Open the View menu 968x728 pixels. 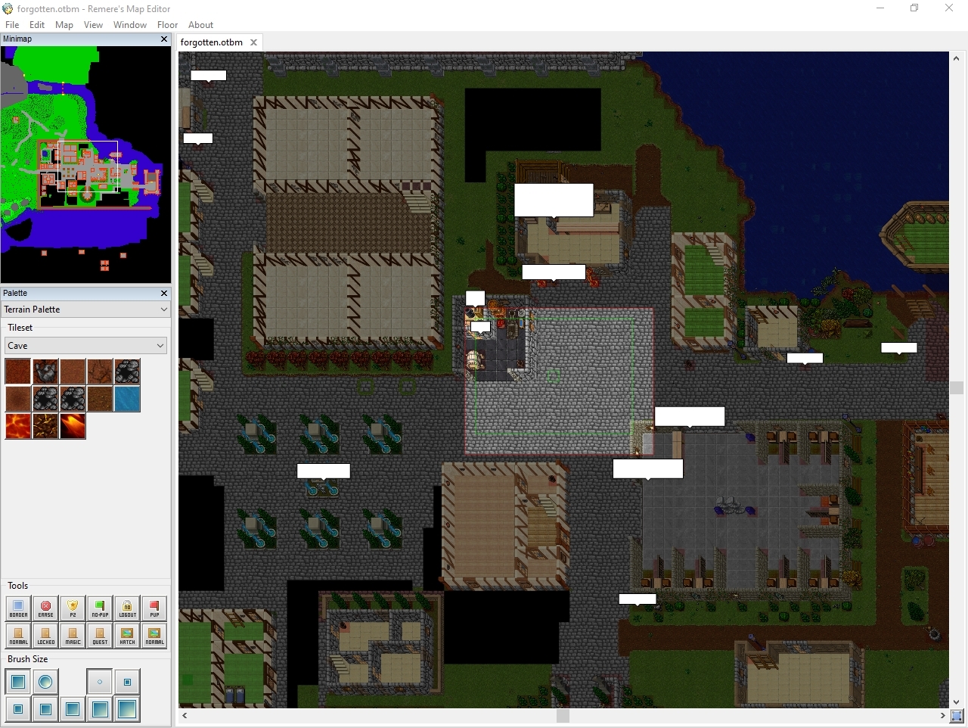(93, 25)
